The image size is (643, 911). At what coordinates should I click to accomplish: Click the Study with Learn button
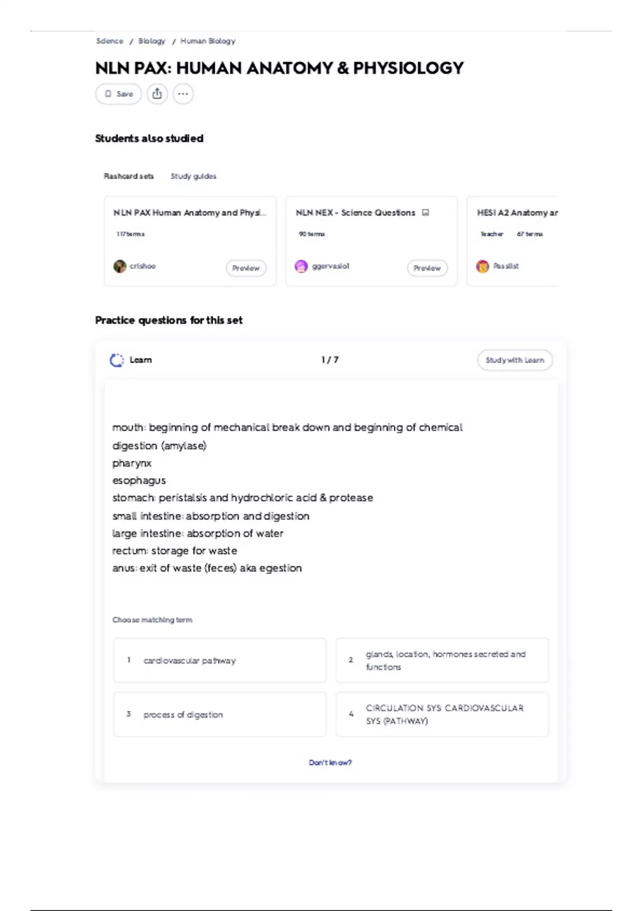pyautogui.click(x=514, y=360)
